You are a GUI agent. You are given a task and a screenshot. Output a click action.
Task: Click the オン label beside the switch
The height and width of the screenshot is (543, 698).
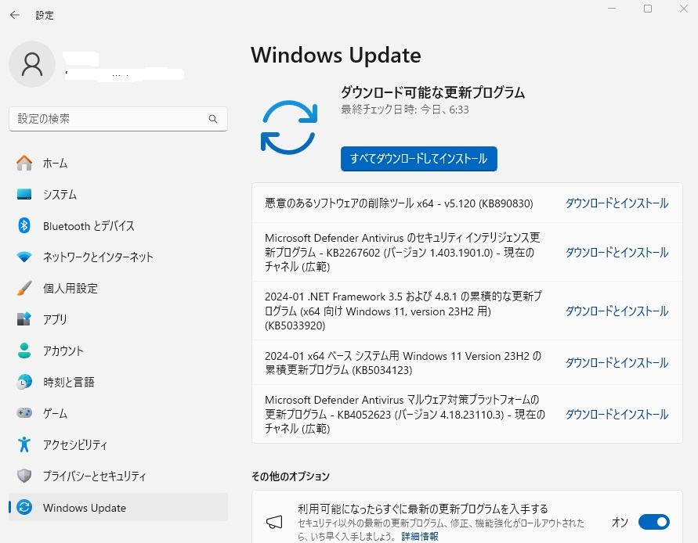[620, 522]
